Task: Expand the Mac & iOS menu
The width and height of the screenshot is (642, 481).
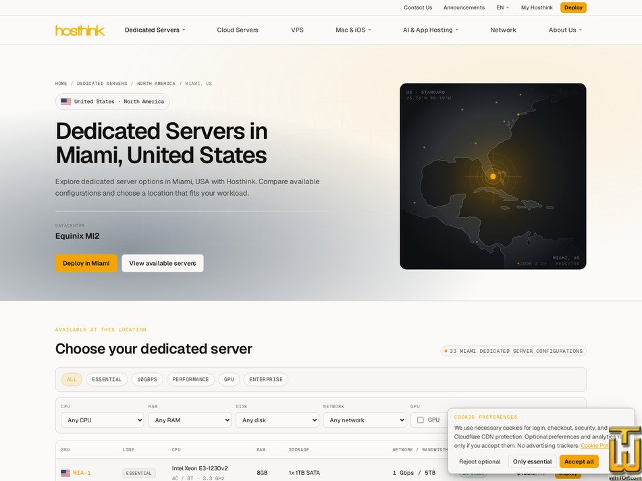Action: (353, 30)
